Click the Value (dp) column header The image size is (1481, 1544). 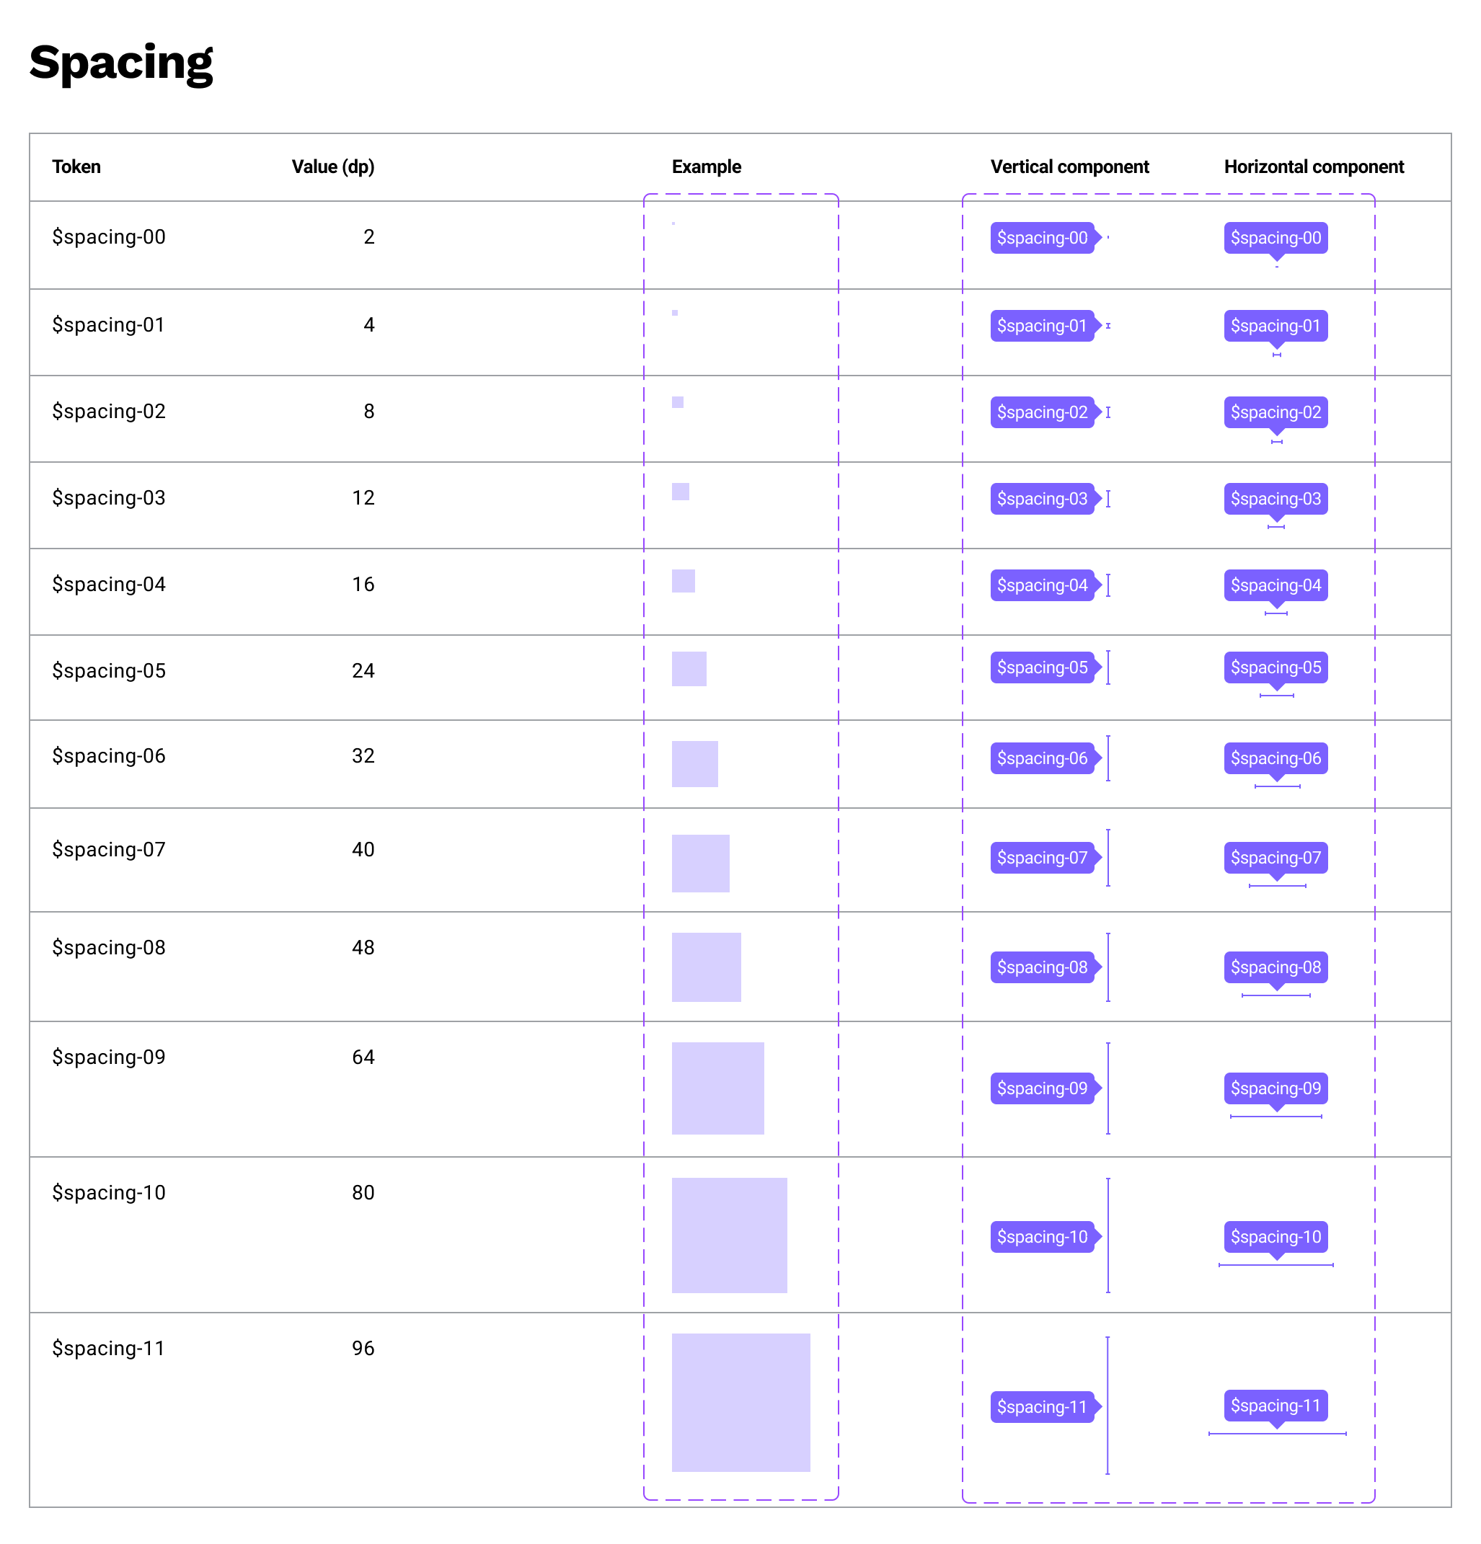point(332,167)
